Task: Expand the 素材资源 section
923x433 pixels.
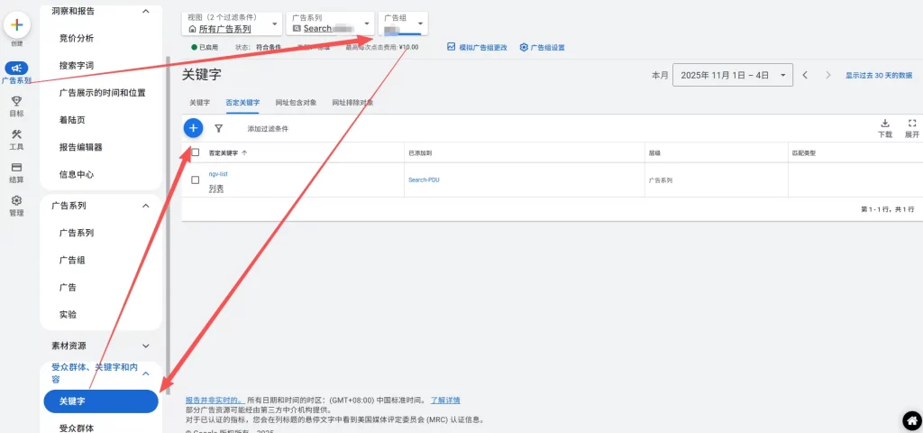Action: 146,345
